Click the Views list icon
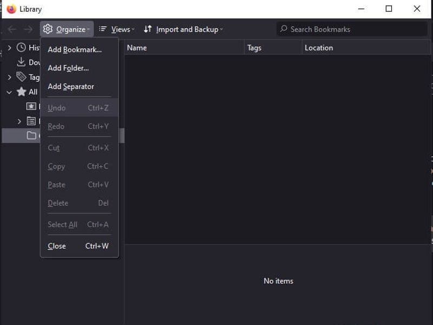This screenshot has width=433, height=325. pos(103,29)
